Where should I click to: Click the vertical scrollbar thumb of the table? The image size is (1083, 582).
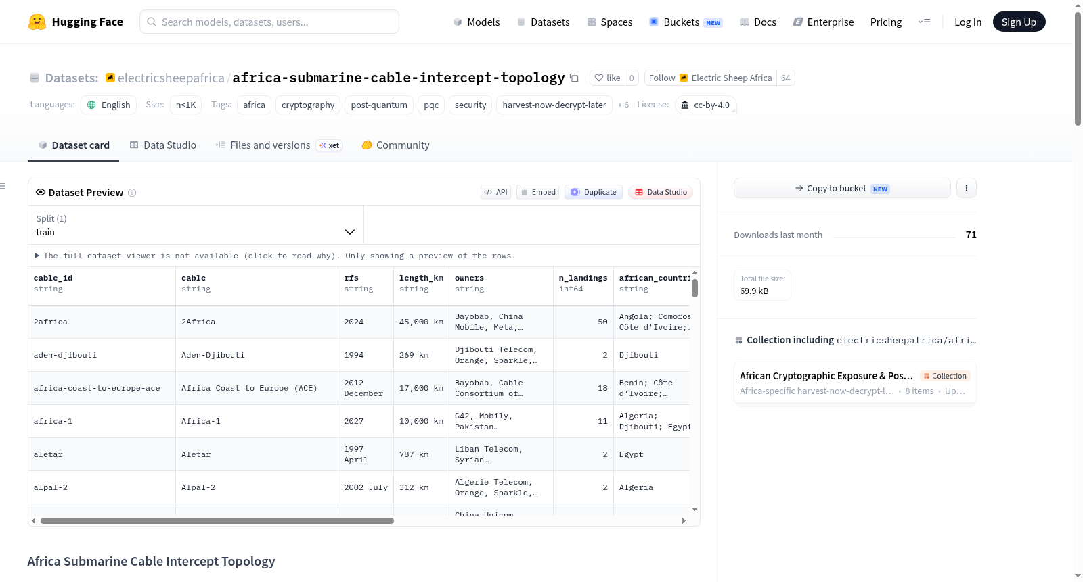[x=694, y=288]
